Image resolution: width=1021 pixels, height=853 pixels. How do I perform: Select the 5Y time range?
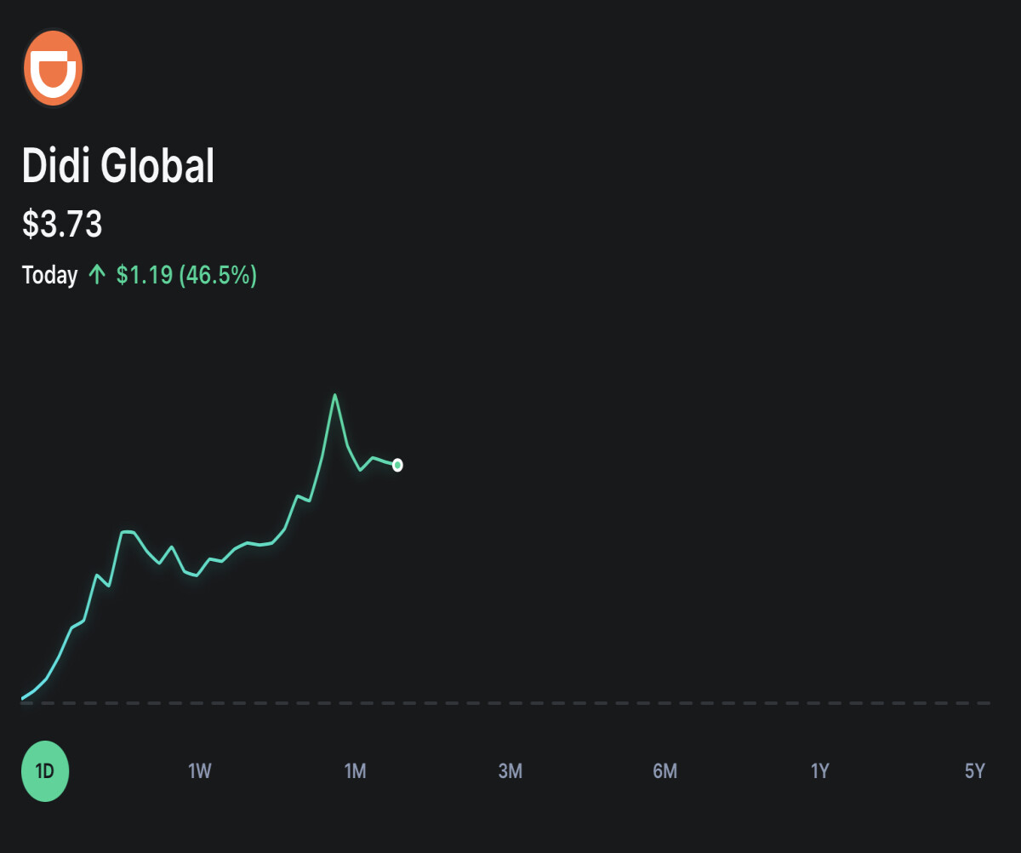pos(974,771)
